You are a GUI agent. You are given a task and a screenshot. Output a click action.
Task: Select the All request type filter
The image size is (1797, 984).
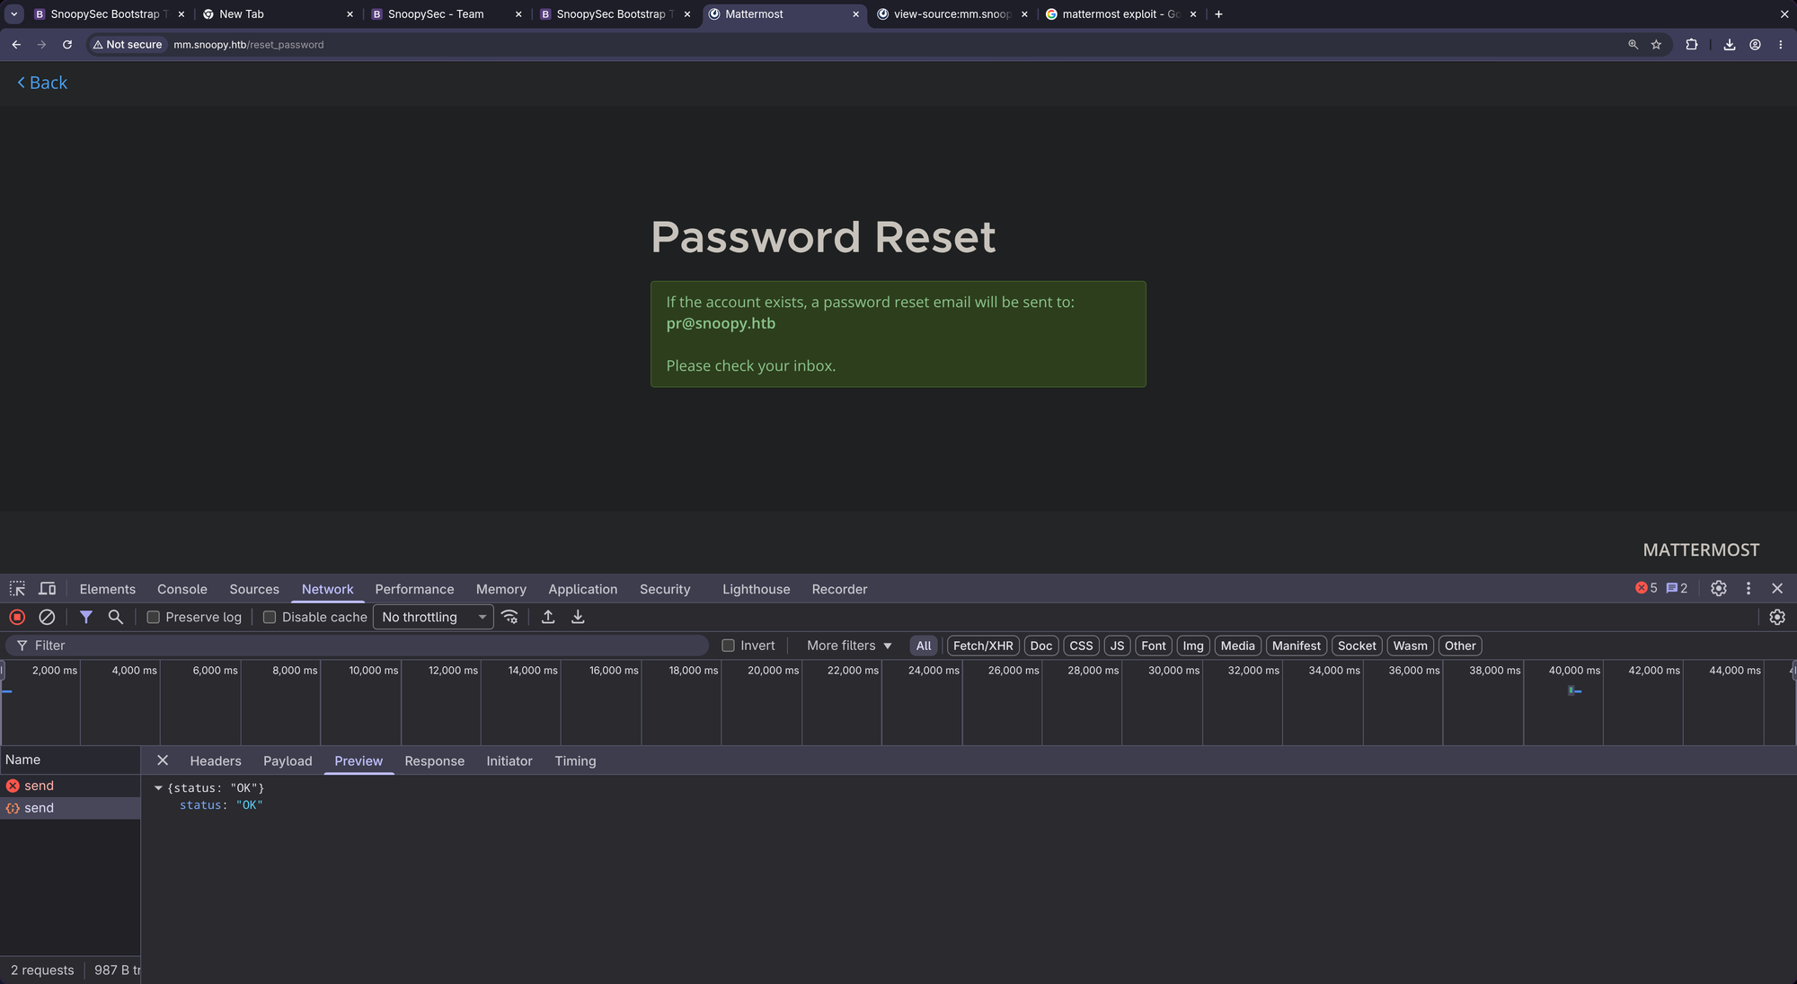point(924,646)
